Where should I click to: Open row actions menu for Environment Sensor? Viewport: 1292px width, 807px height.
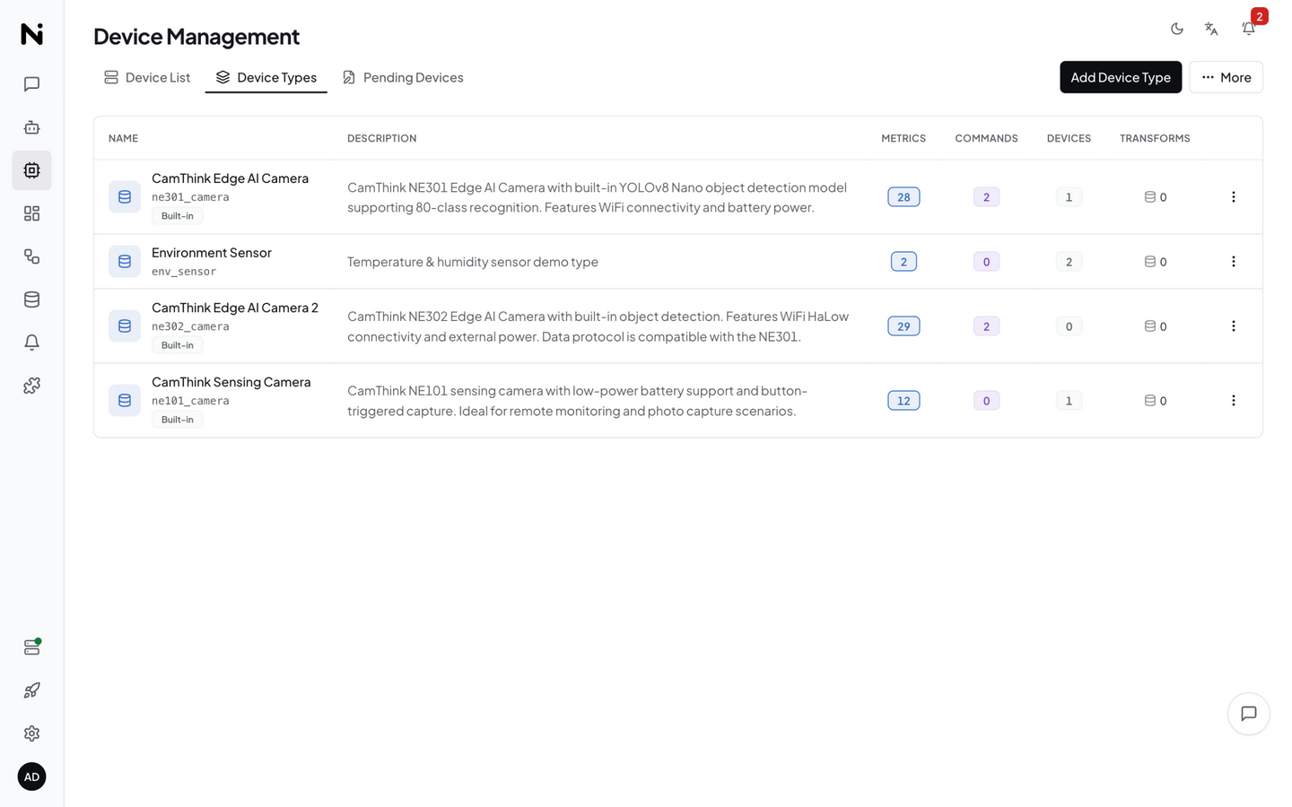click(1234, 262)
